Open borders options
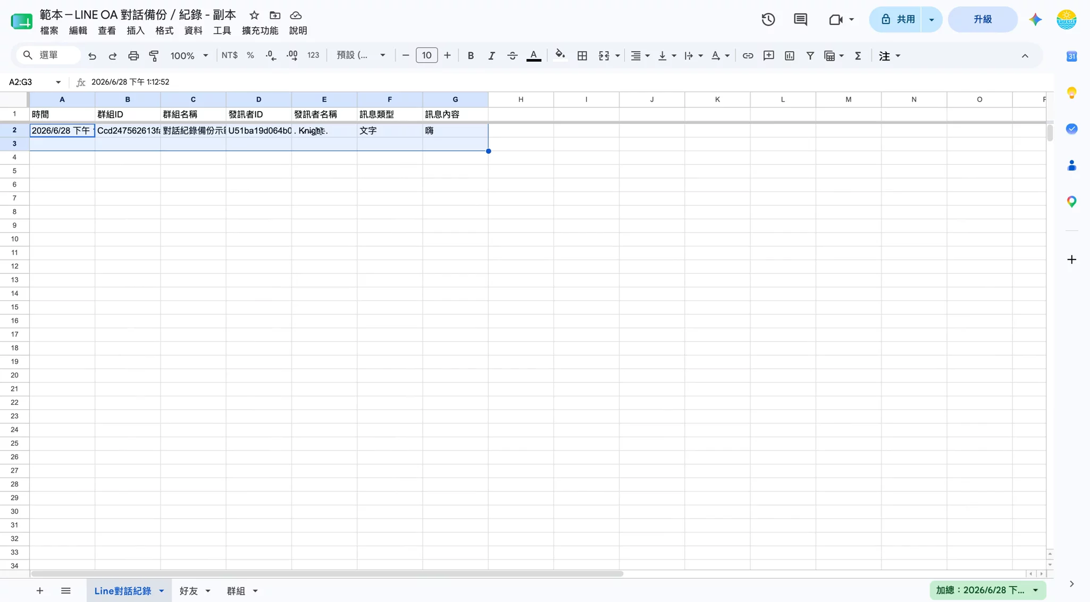Image resolution: width=1090 pixels, height=602 pixels. 582,56
